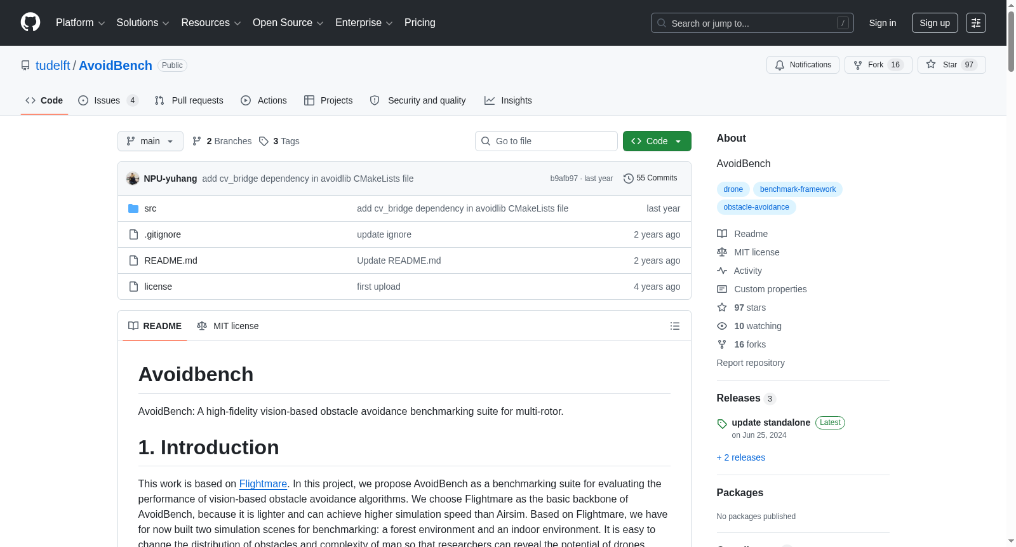Click the obstacle-avoidance topic tag
This screenshot has height=547, width=1016.
click(756, 207)
